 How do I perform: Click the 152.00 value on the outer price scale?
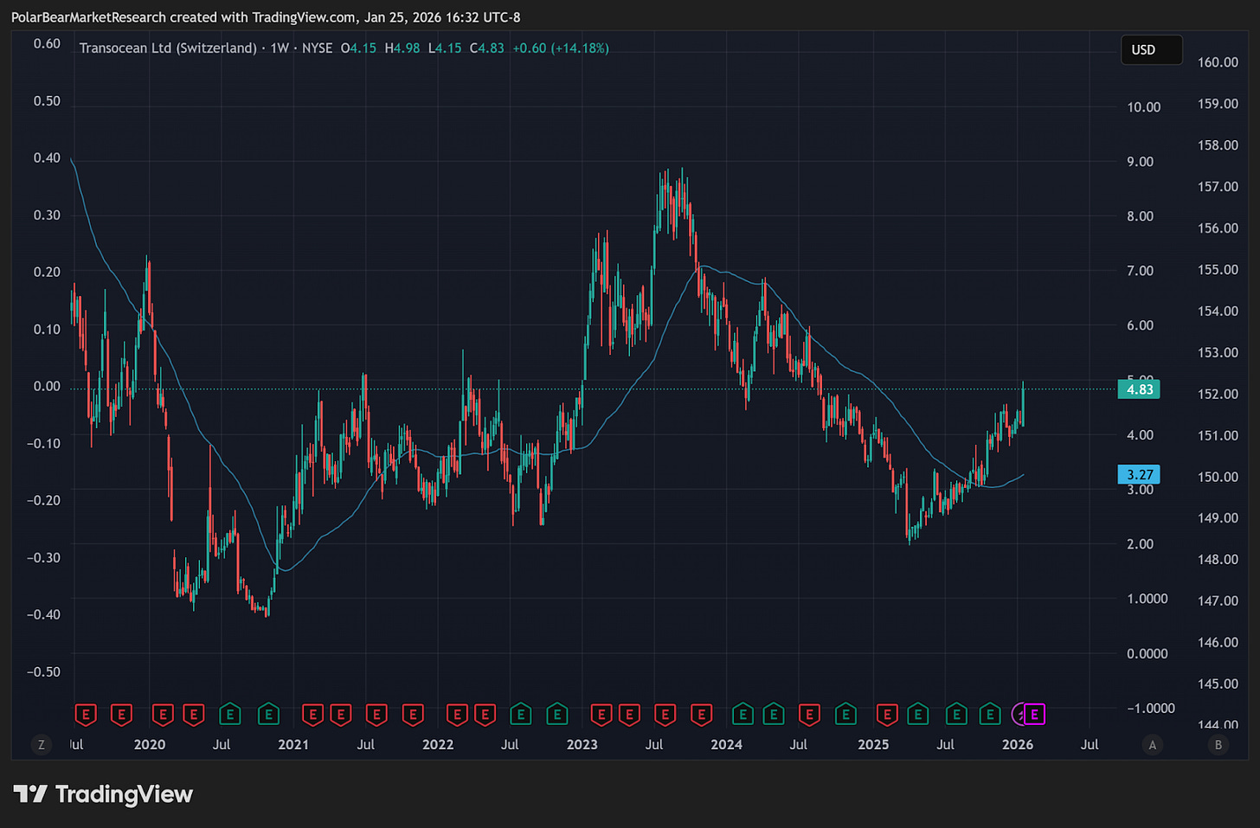[x=1218, y=394]
